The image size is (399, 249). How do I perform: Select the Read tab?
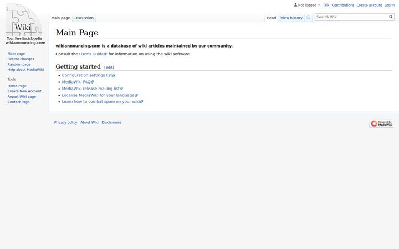[271, 18]
